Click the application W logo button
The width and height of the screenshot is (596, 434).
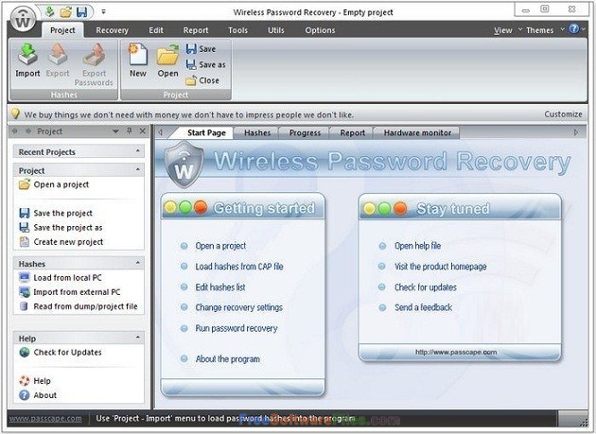[x=23, y=19]
